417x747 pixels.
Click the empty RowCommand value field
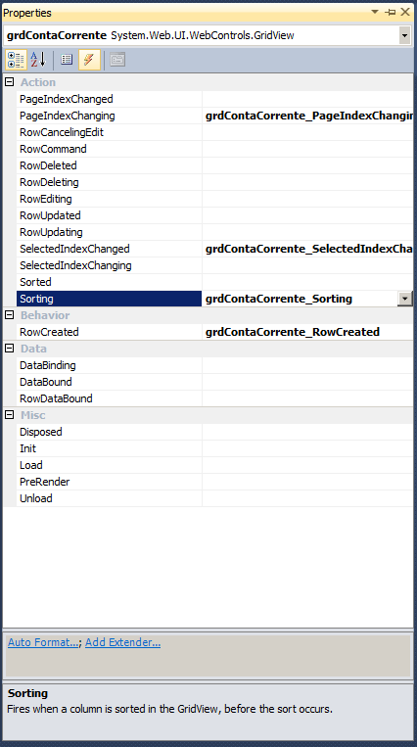[307, 149]
